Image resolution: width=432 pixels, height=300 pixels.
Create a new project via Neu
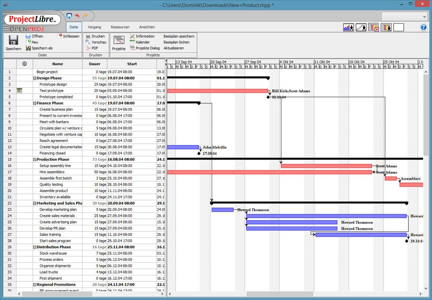tap(33, 42)
